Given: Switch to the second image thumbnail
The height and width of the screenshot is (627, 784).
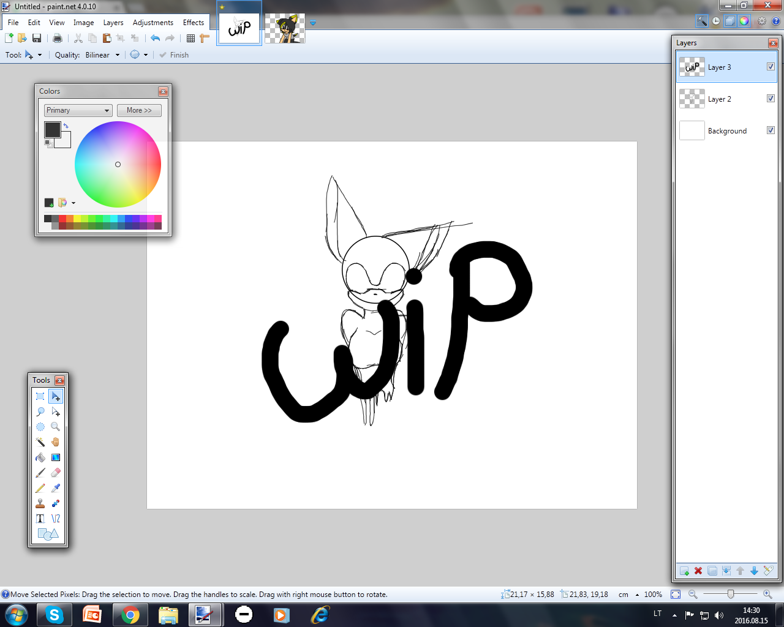Looking at the screenshot, I should [285, 29].
